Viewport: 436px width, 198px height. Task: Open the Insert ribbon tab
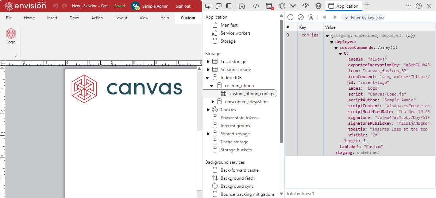coord(52,18)
